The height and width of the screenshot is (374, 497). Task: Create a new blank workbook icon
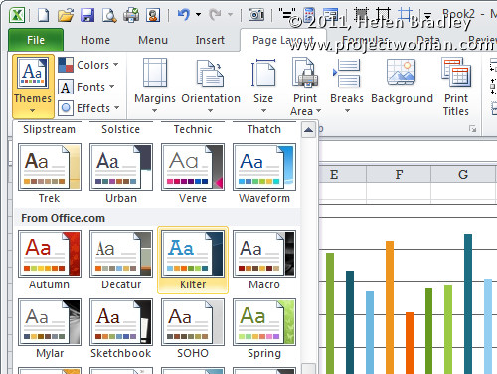[44, 15]
